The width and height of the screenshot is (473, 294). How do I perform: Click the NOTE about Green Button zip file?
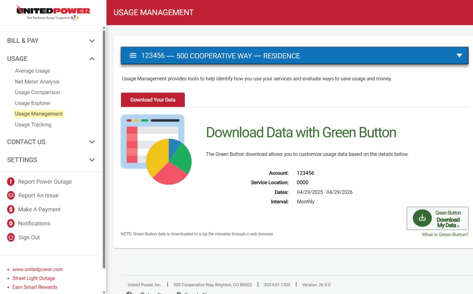click(197, 234)
